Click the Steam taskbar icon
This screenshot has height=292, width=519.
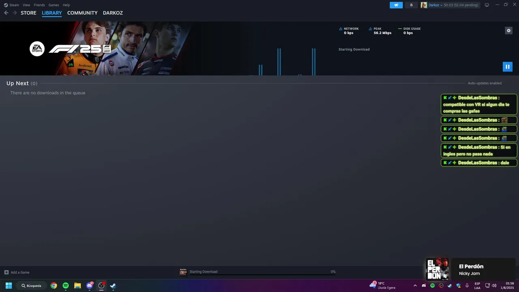pyautogui.click(x=113, y=286)
